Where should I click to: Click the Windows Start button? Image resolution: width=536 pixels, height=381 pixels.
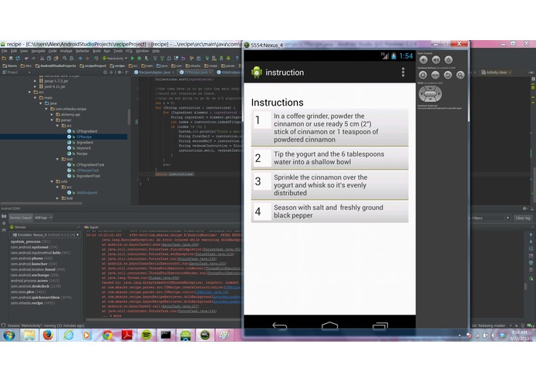9,335
